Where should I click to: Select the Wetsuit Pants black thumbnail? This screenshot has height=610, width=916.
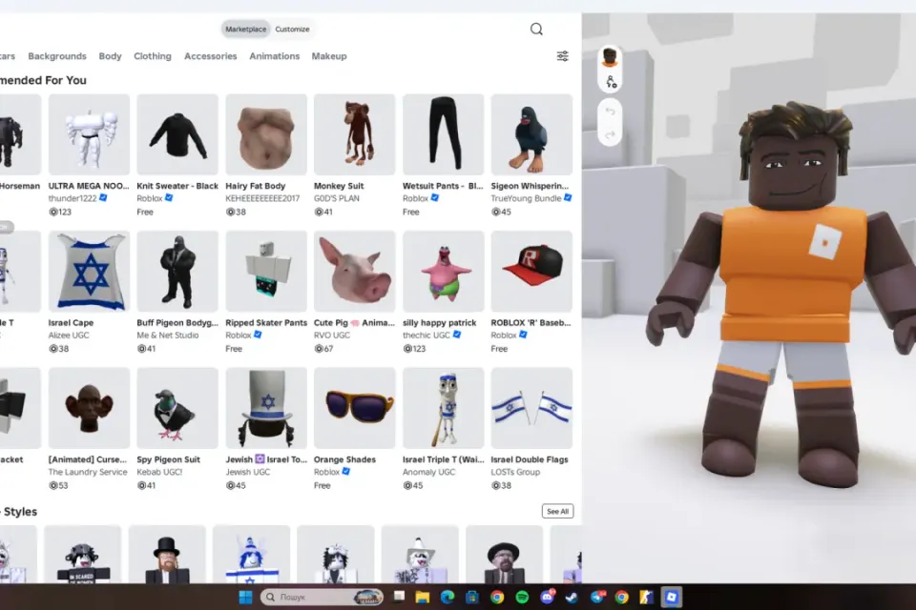(x=444, y=134)
